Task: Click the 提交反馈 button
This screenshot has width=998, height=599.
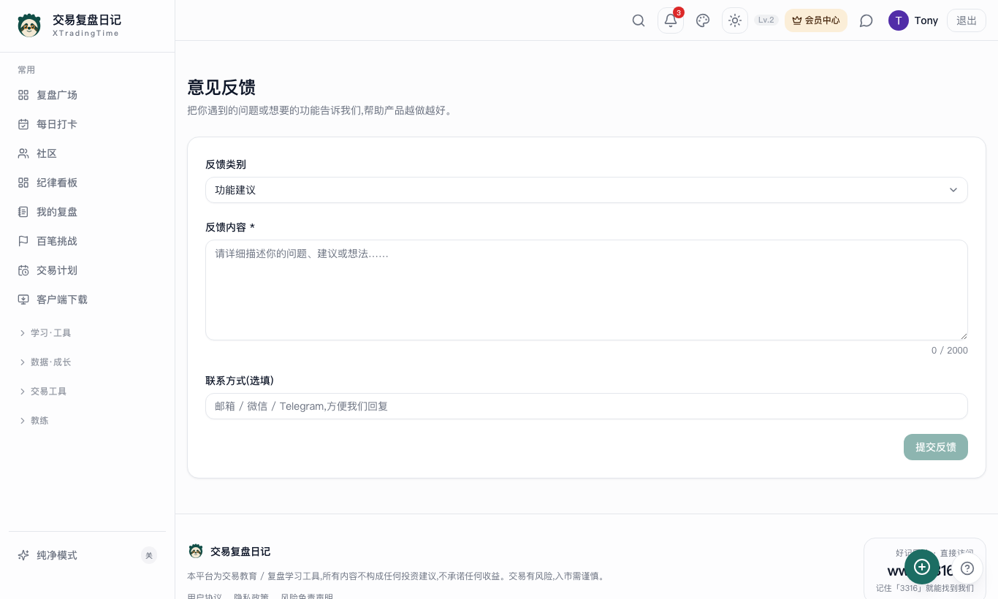Action: (936, 447)
